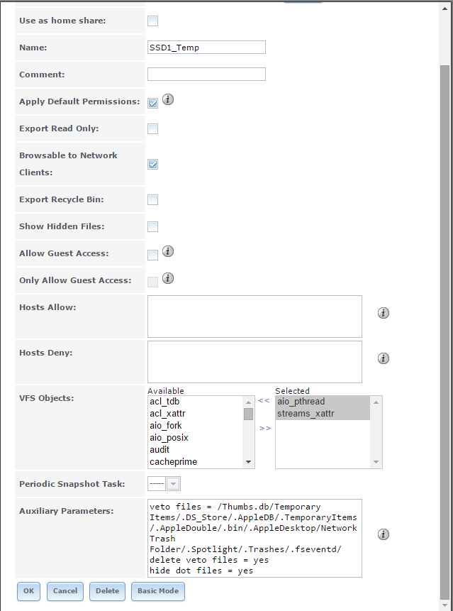Enable Export Recycle Bin checkbox

coord(153,200)
